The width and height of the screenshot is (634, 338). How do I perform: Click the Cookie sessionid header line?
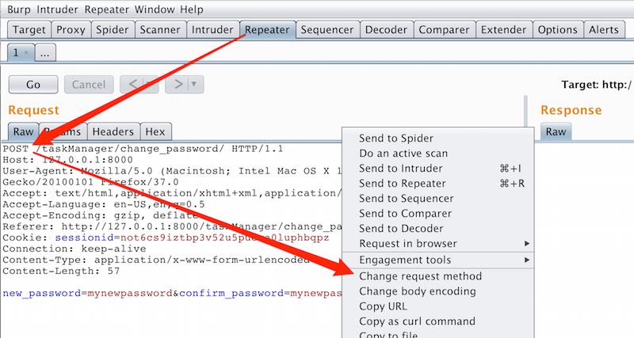point(166,237)
